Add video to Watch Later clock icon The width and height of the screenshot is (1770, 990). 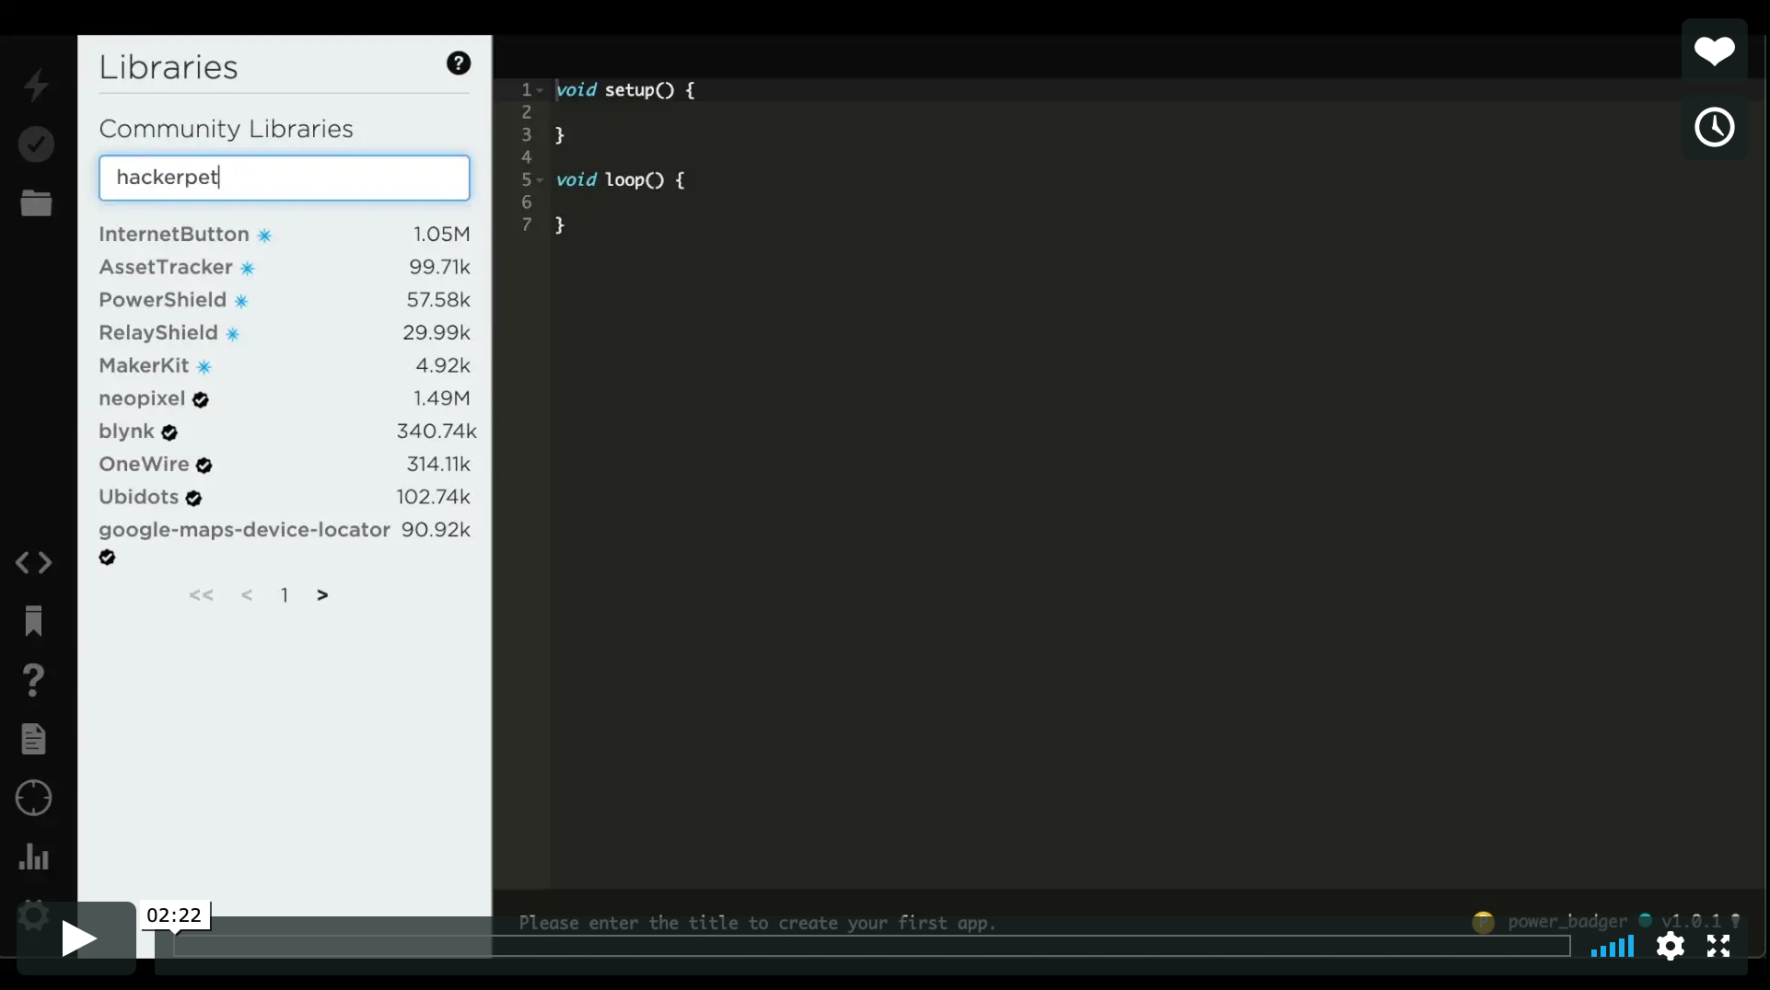(1714, 127)
